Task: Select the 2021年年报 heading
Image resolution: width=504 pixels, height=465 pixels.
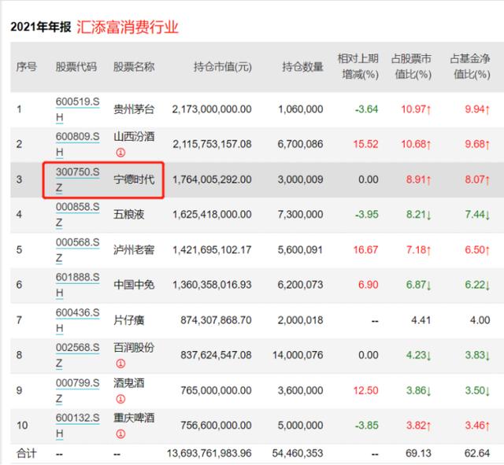Action: click(40, 27)
